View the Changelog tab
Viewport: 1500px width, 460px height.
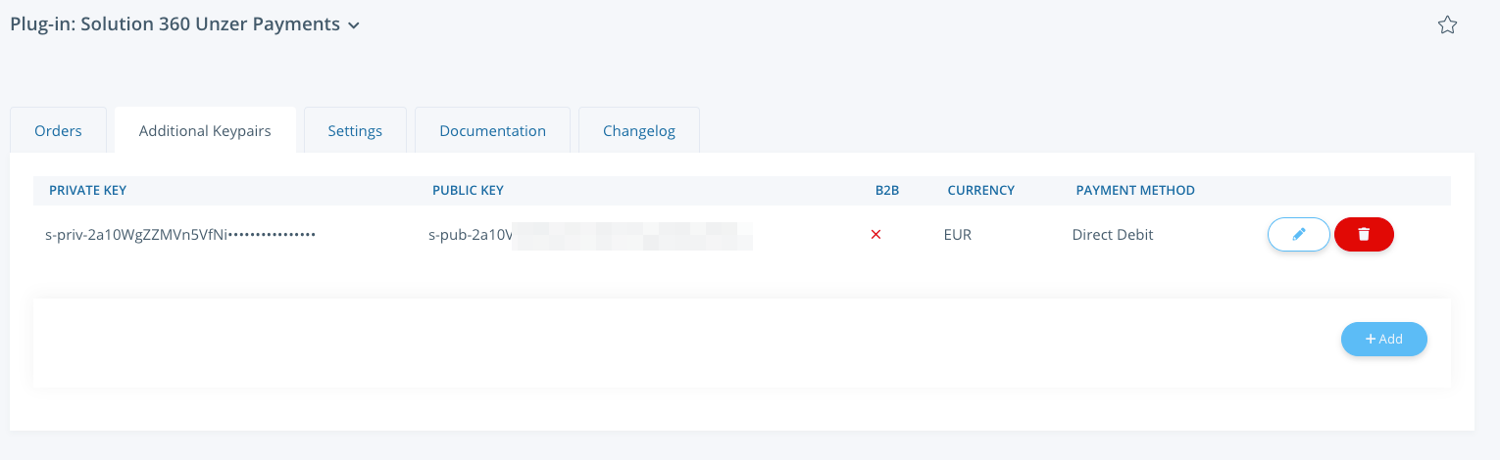639,130
